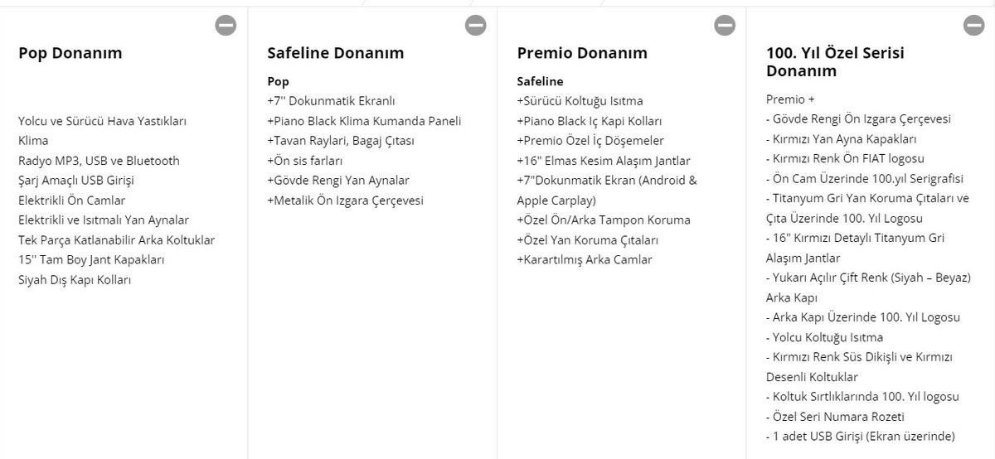This screenshot has width=995, height=459.
Task: Click "+Karartılmış Arka Camlar" item
Action: (x=584, y=260)
